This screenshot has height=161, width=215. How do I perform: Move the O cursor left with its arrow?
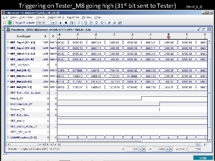(168, 149)
